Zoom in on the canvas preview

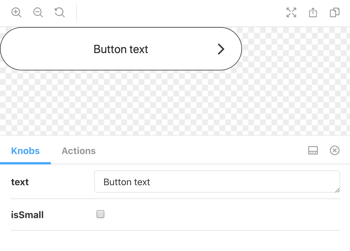pos(16,13)
